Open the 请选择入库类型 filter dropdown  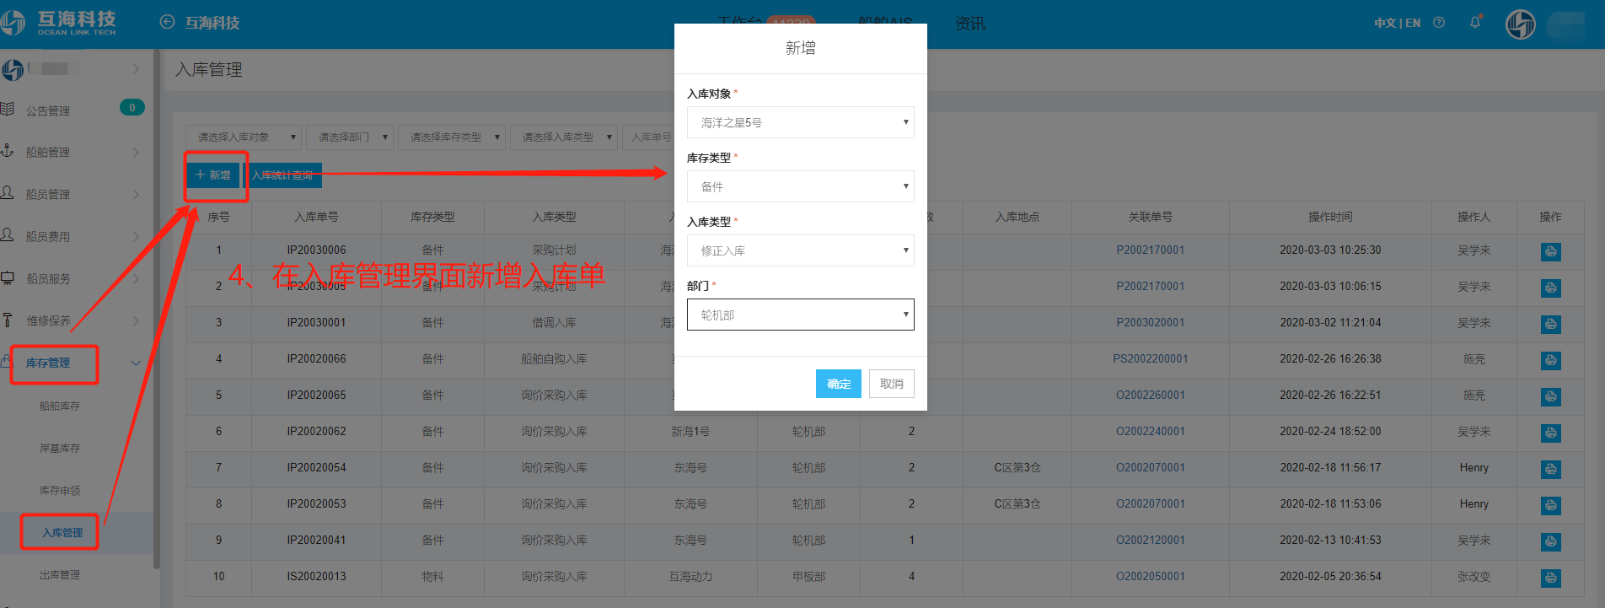pyautogui.click(x=564, y=137)
